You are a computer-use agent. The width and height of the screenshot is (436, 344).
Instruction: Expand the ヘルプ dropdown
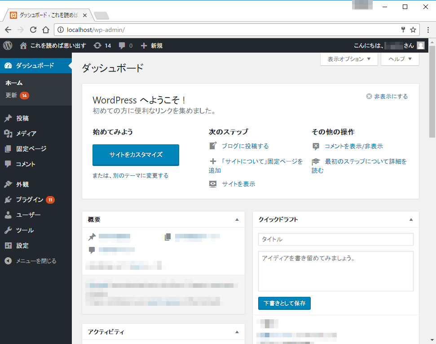pos(400,59)
